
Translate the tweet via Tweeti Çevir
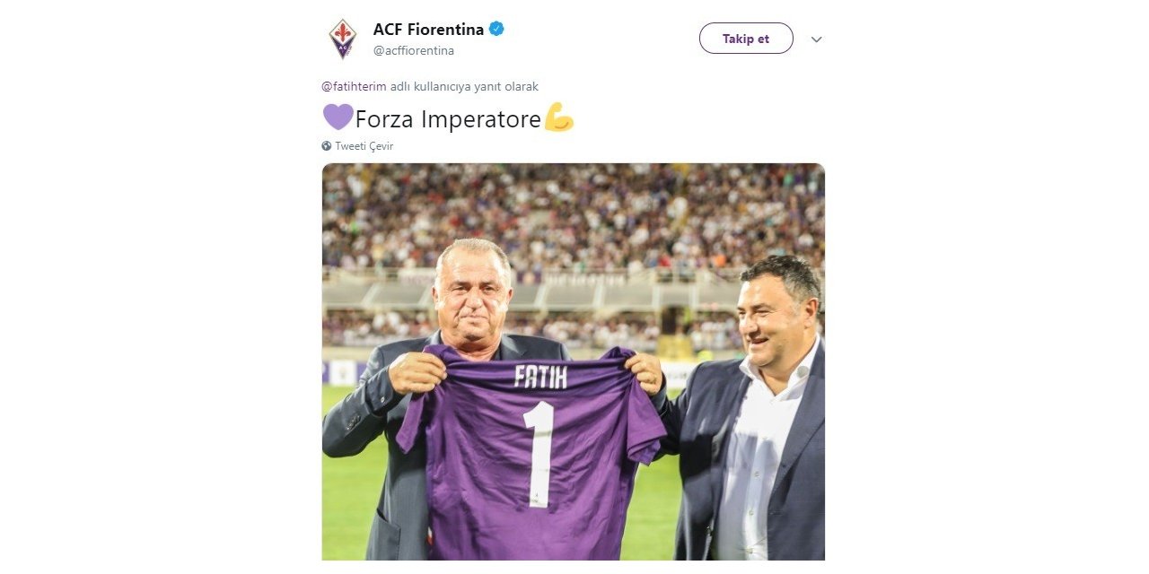[x=363, y=145]
